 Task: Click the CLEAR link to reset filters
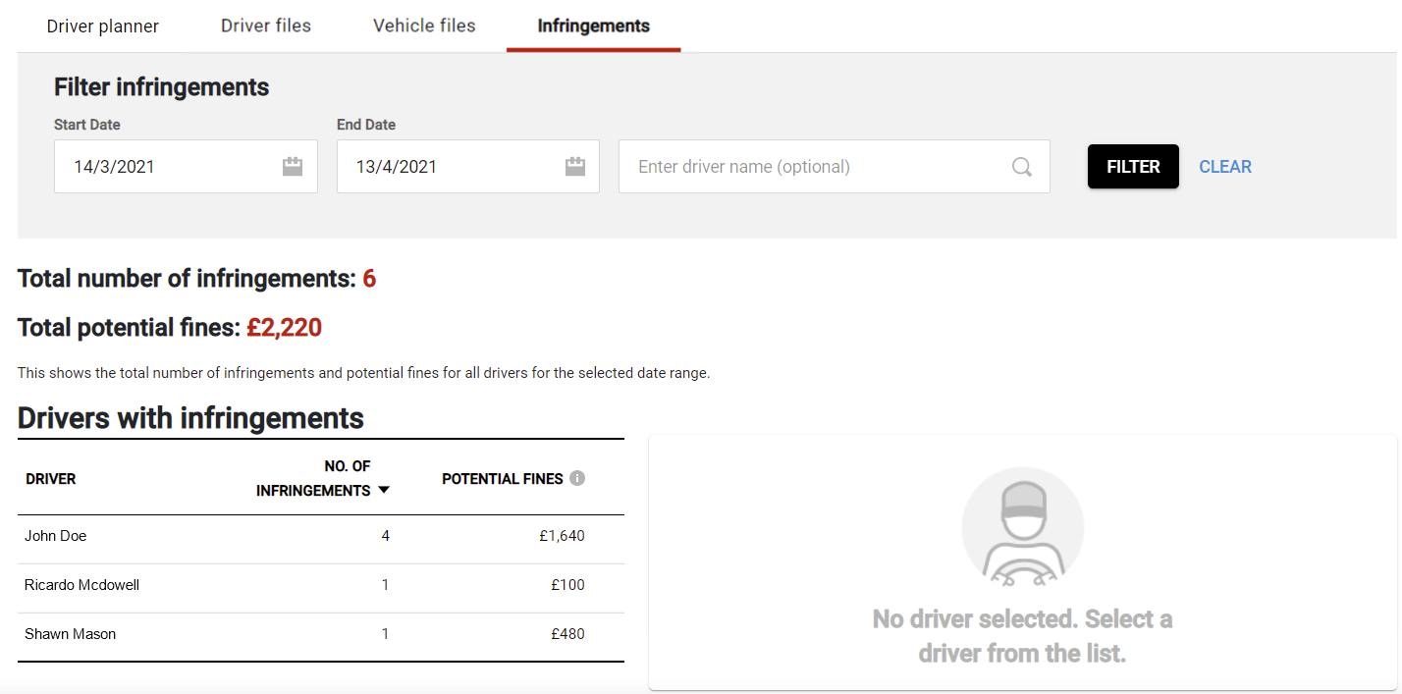click(x=1224, y=166)
